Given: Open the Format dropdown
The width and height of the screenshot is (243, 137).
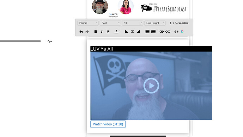Looking at the screenshot, I should [88, 23].
